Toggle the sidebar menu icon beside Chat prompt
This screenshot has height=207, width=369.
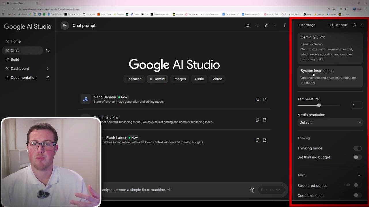65,26
